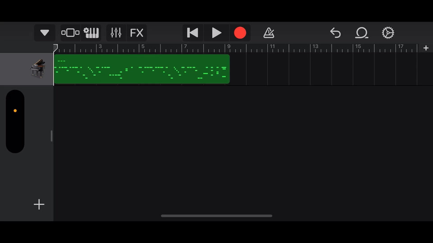The image size is (433, 243).
Task: Switch to Tracks view button
Action: pyautogui.click(x=70, y=33)
